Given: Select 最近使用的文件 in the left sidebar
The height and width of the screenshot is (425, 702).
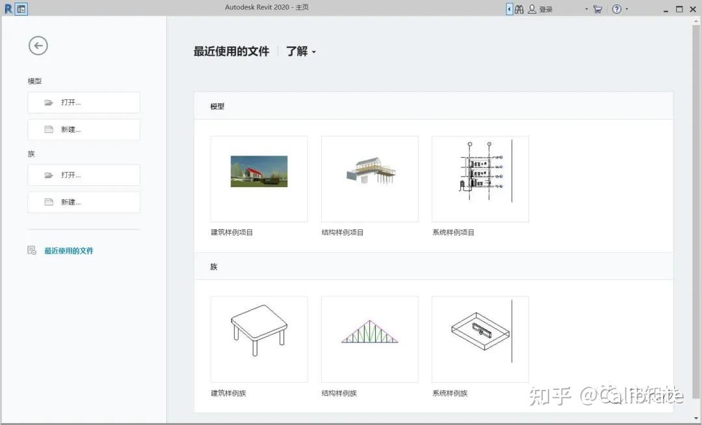Looking at the screenshot, I should (x=68, y=251).
